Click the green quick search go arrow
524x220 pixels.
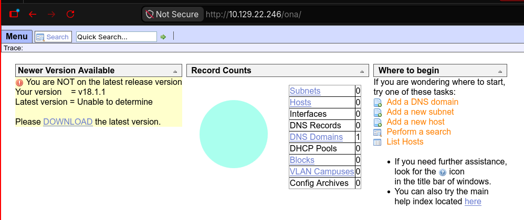point(163,37)
